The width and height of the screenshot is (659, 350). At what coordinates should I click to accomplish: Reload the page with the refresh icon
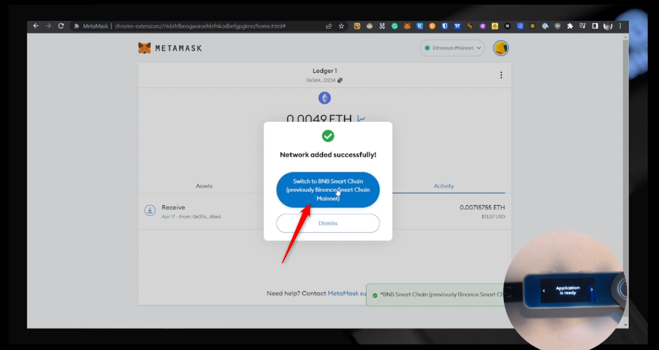61,26
